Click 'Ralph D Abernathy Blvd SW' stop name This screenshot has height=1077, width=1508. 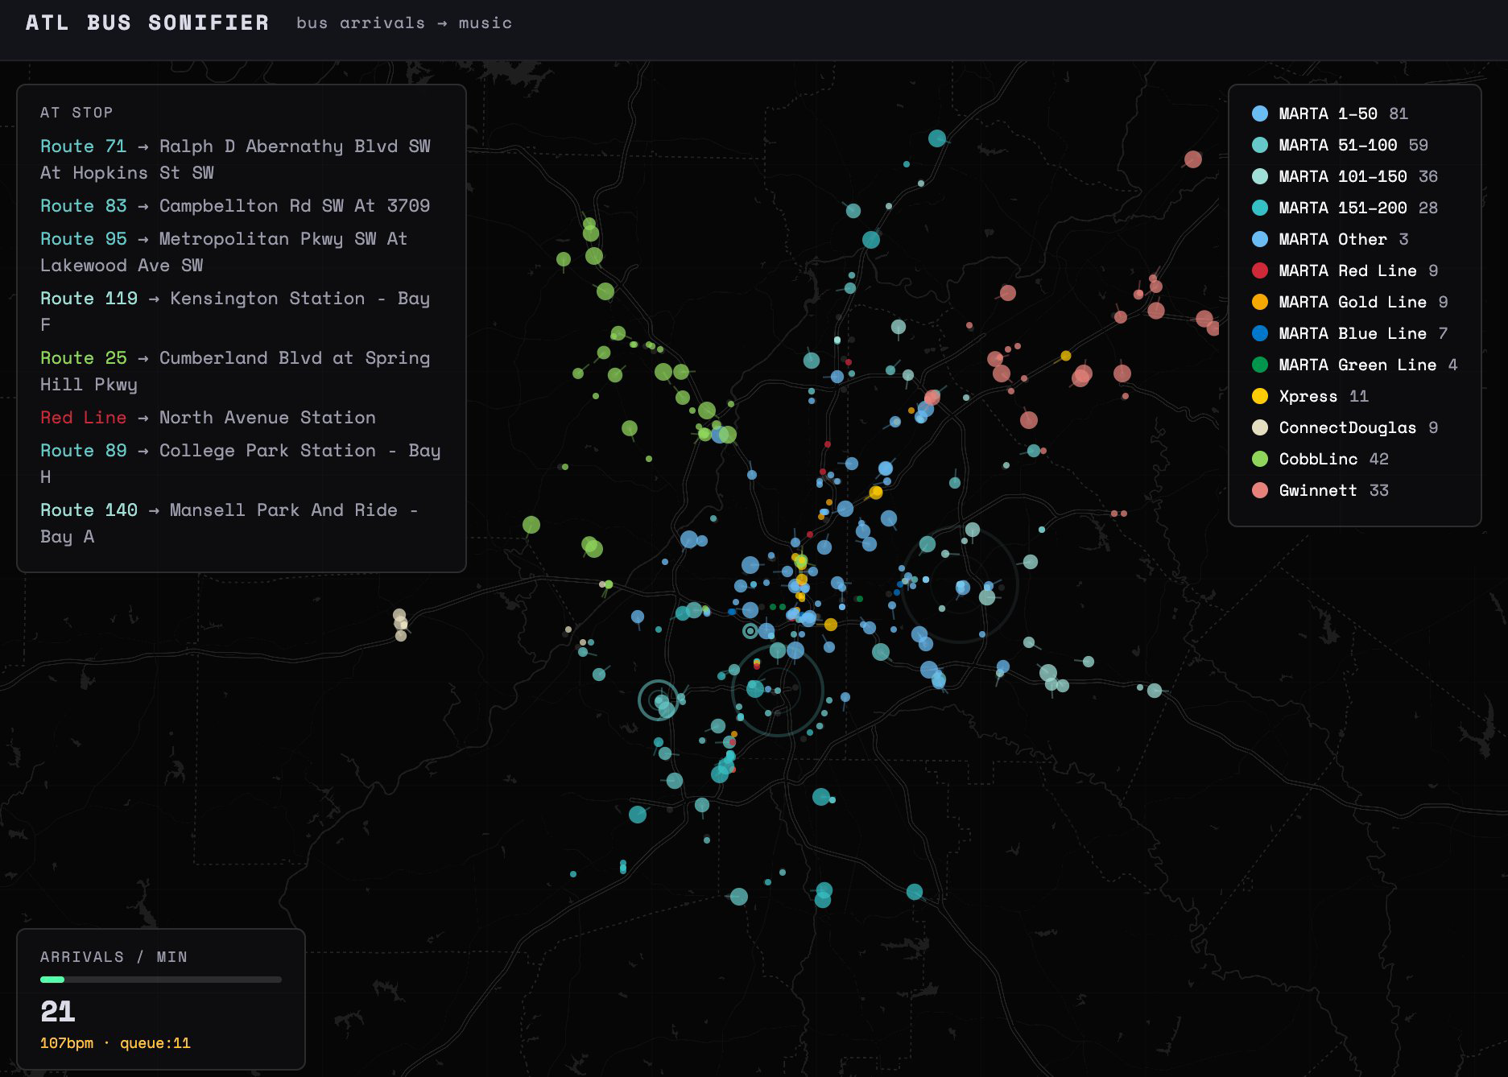pyautogui.click(x=295, y=146)
